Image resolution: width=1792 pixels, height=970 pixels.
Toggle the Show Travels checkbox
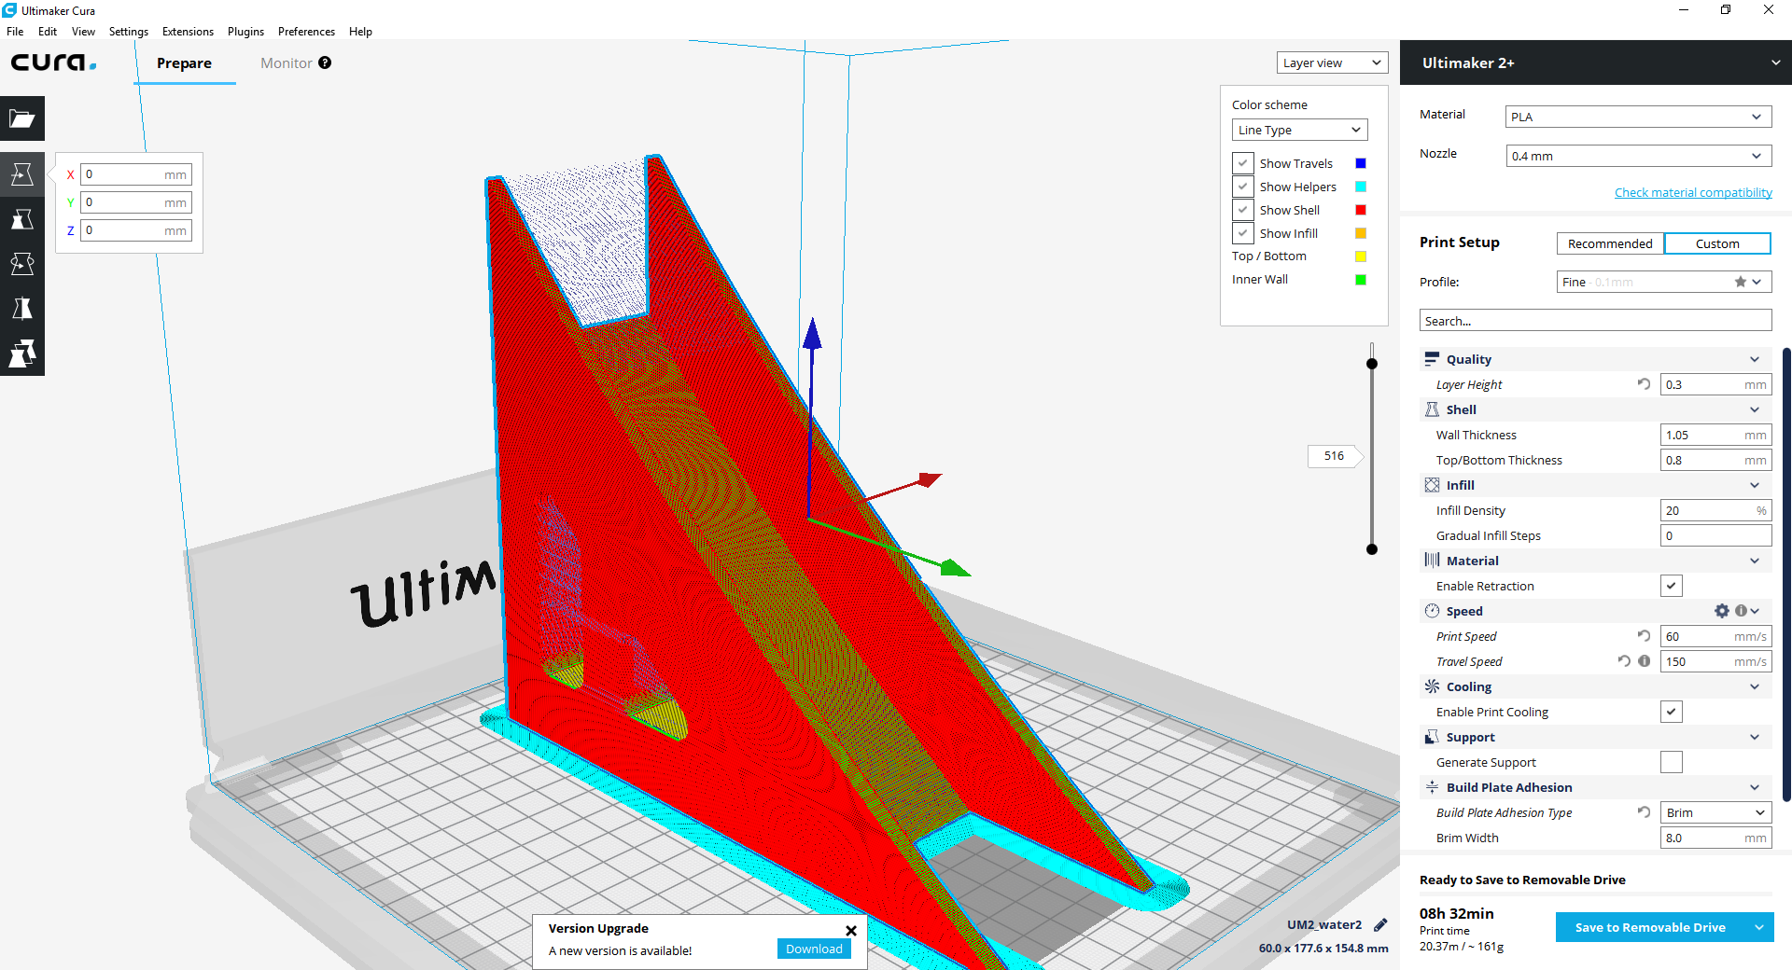1243,163
